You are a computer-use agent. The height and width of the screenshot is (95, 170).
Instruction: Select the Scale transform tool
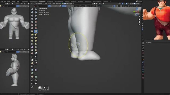tap(32, 84)
